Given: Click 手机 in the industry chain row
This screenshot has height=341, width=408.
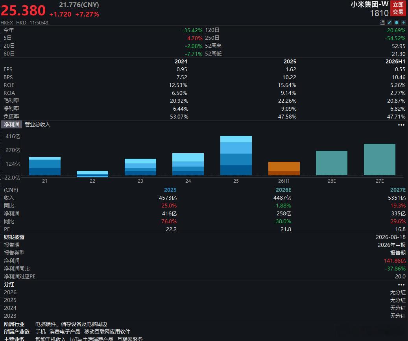Looking at the screenshot, I should [41, 332].
